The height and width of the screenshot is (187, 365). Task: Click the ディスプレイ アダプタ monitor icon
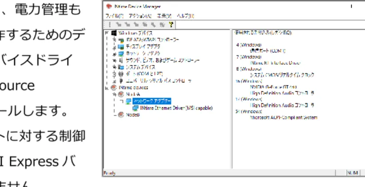point(121,47)
